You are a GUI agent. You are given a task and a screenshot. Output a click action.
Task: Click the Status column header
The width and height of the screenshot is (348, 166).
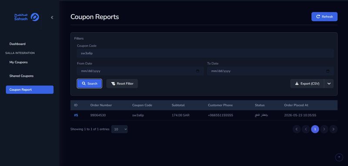click(260, 105)
